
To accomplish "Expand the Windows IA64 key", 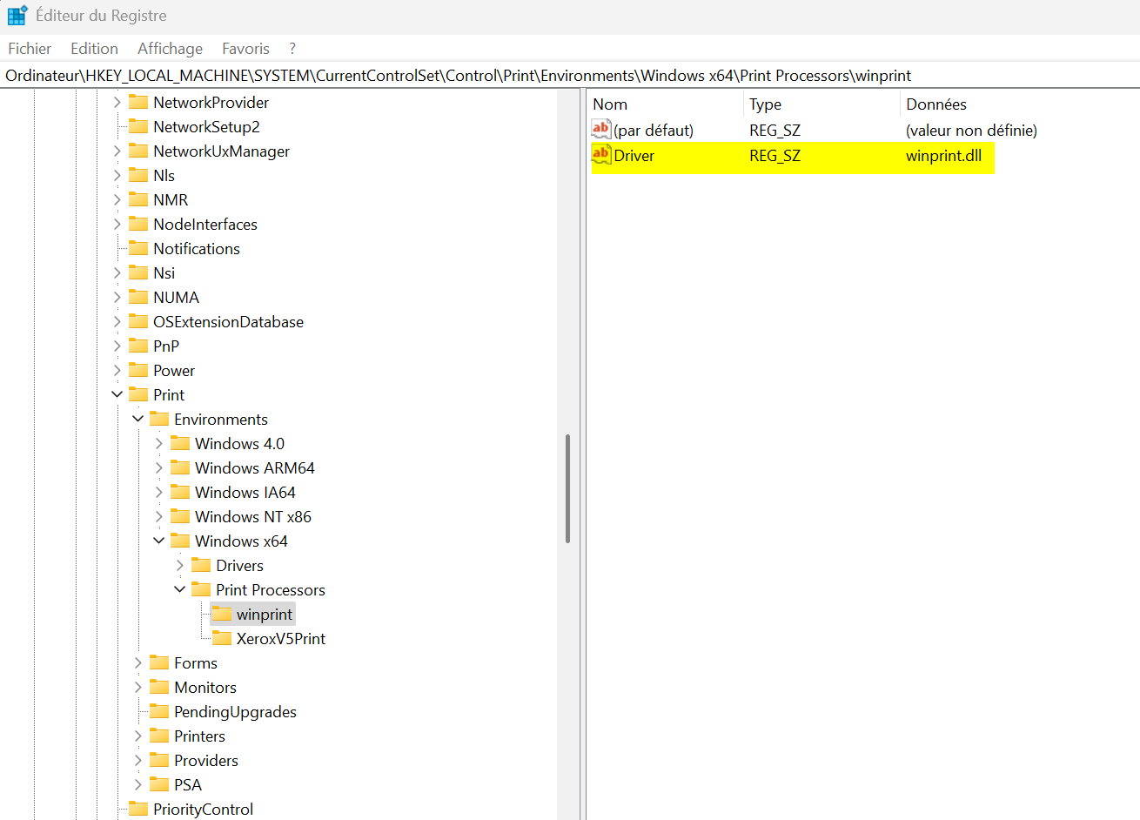I will pyautogui.click(x=158, y=493).
